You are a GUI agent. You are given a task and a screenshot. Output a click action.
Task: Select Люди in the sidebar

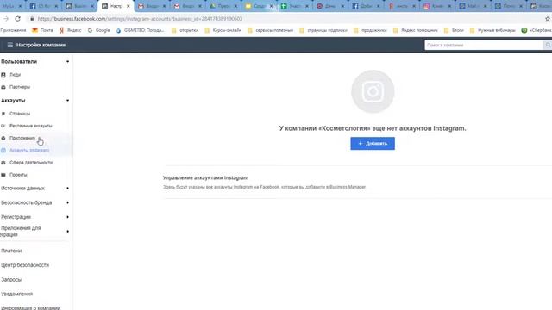(16, 75)
